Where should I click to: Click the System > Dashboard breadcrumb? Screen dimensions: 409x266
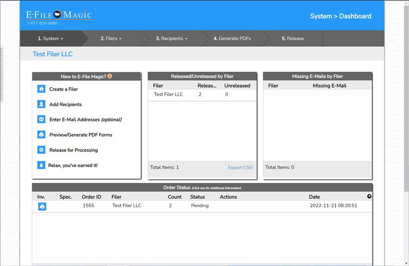341,16
